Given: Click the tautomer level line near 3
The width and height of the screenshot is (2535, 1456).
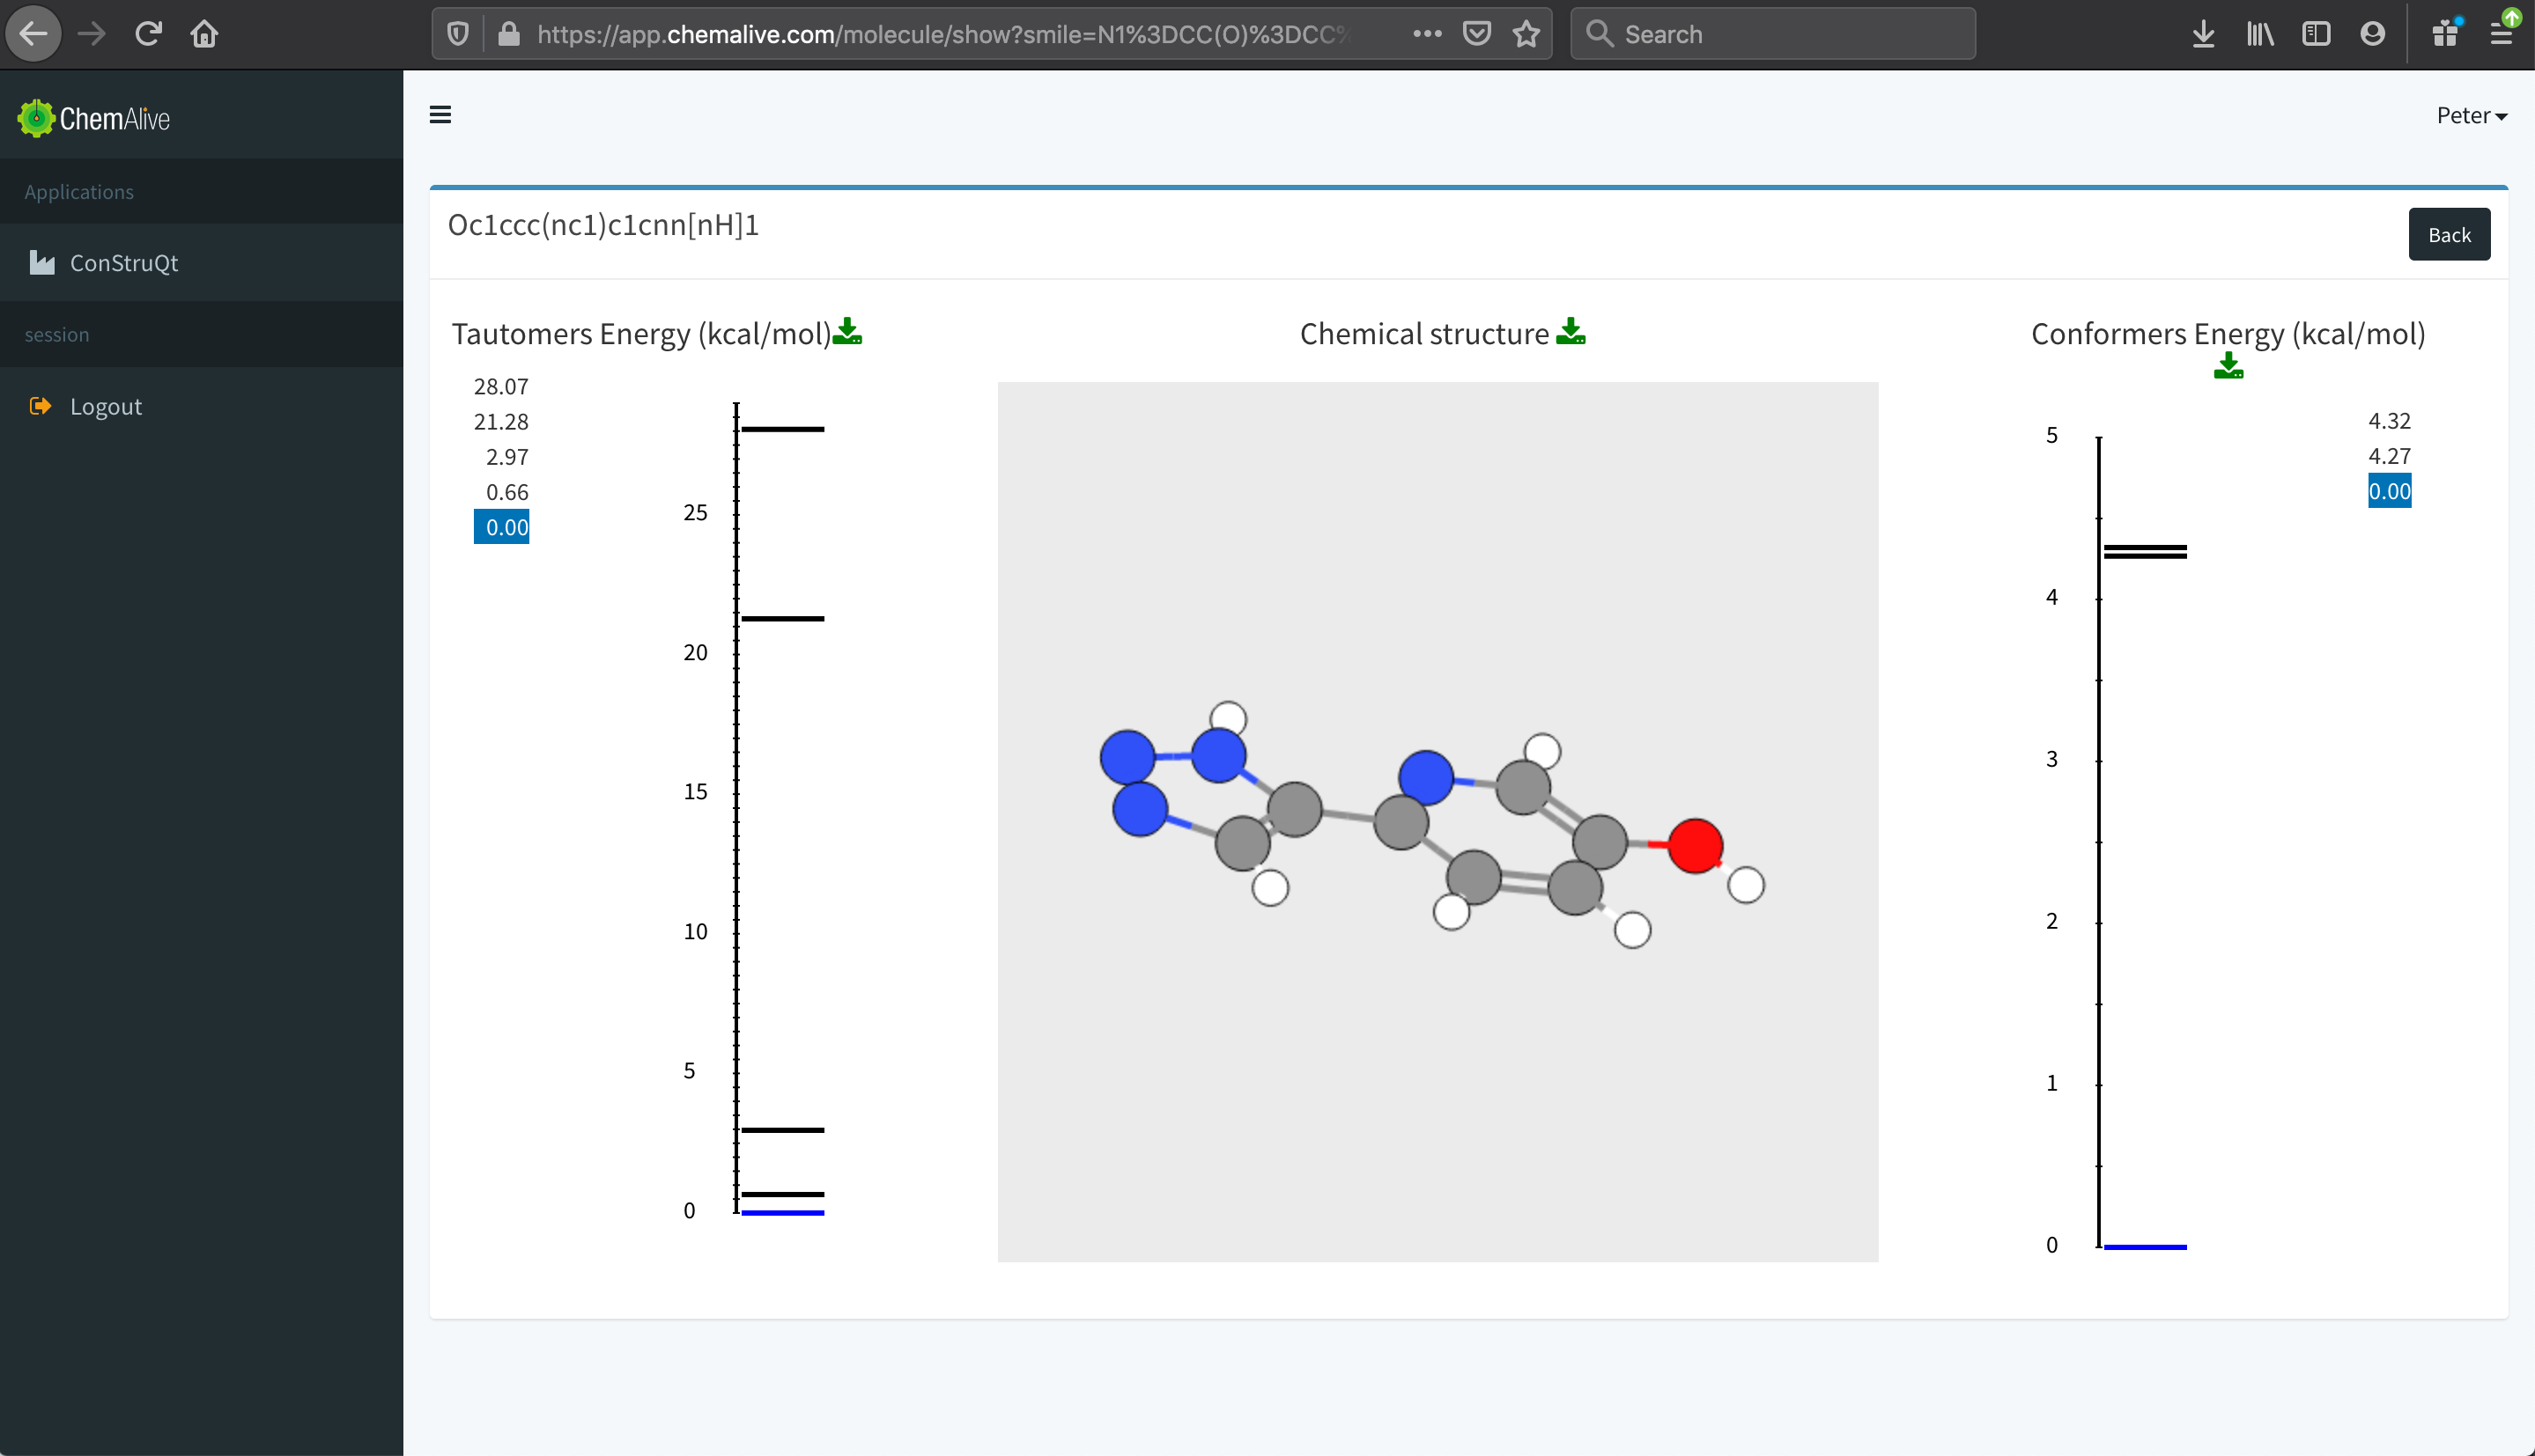Looking at the screenshot, I should (x=782, y=1130).
